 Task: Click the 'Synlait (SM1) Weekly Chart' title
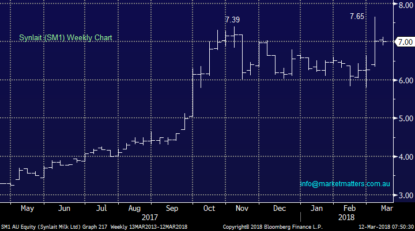tap(66, 38)
